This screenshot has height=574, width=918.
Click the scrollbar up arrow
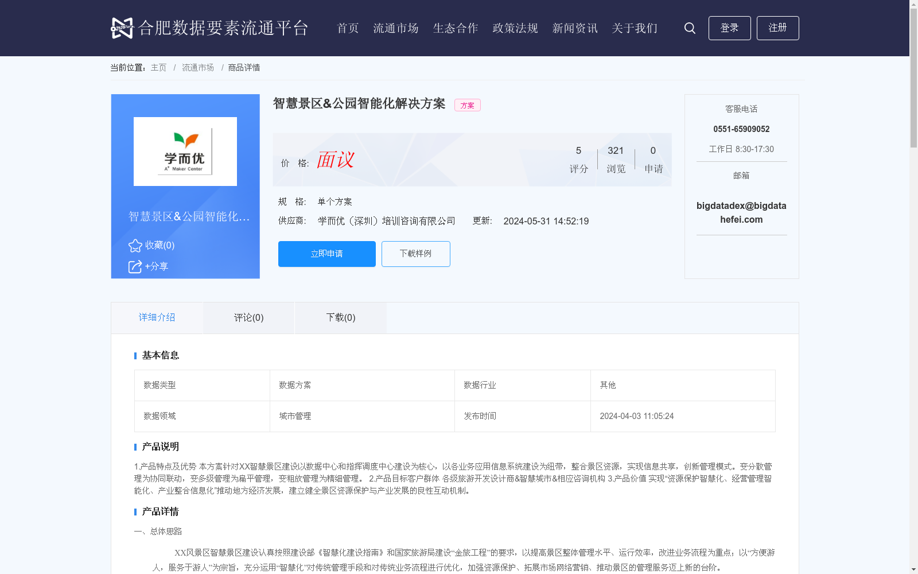(913, 5)
